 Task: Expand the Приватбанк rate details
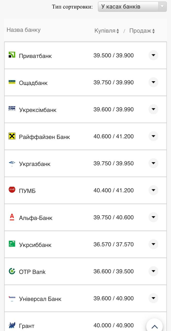click(x=153, y=55)
